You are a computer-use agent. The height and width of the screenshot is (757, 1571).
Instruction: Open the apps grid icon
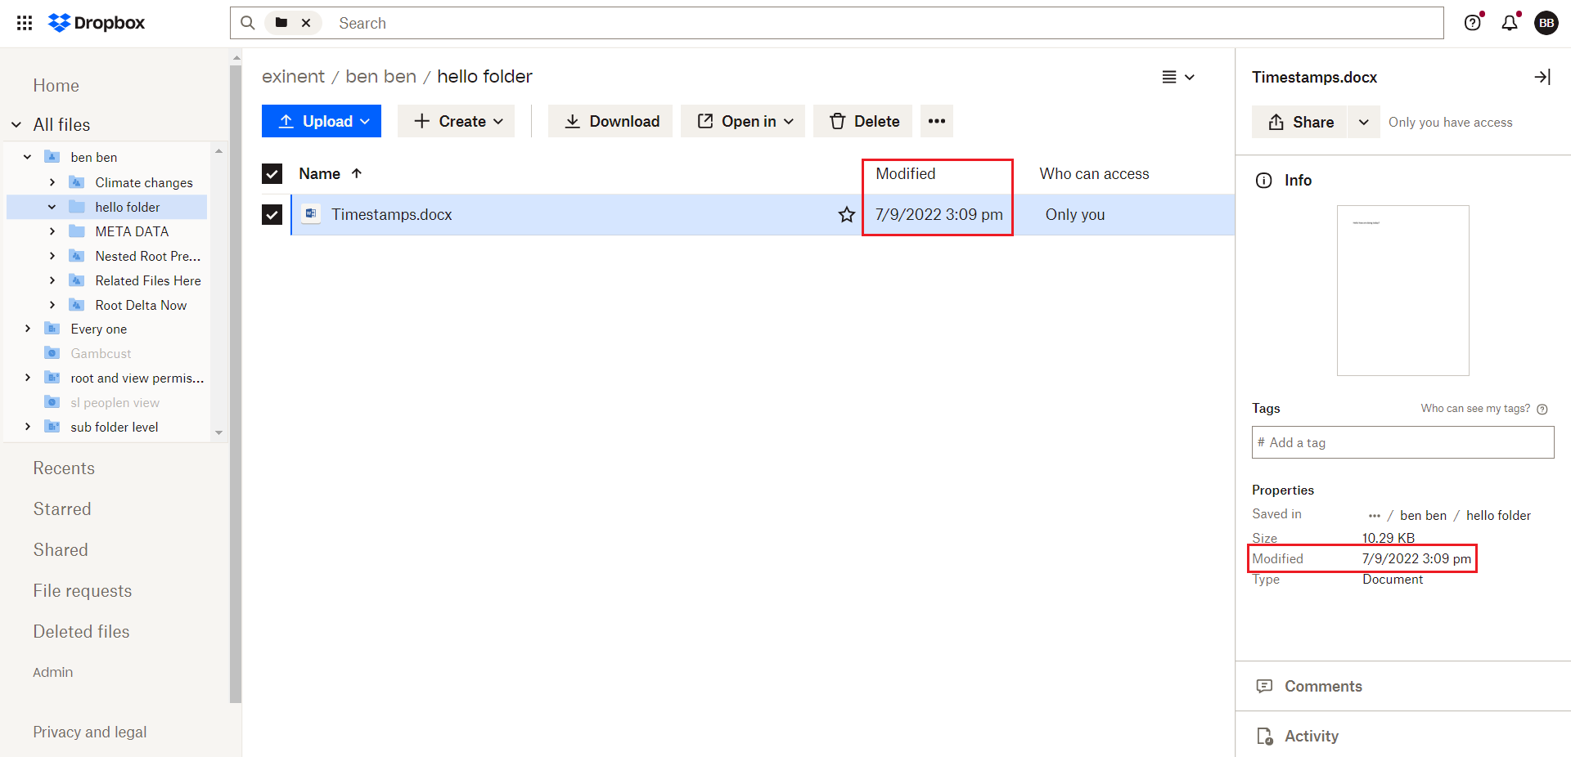(x=24, y=23)
